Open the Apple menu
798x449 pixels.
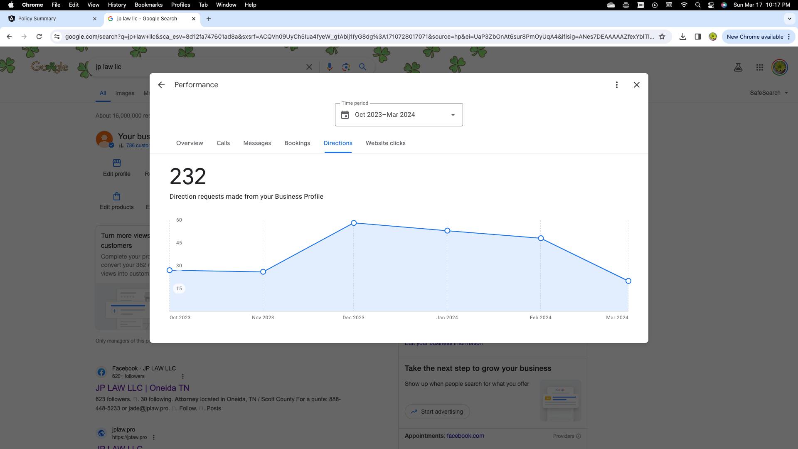[x=11, y=5]
